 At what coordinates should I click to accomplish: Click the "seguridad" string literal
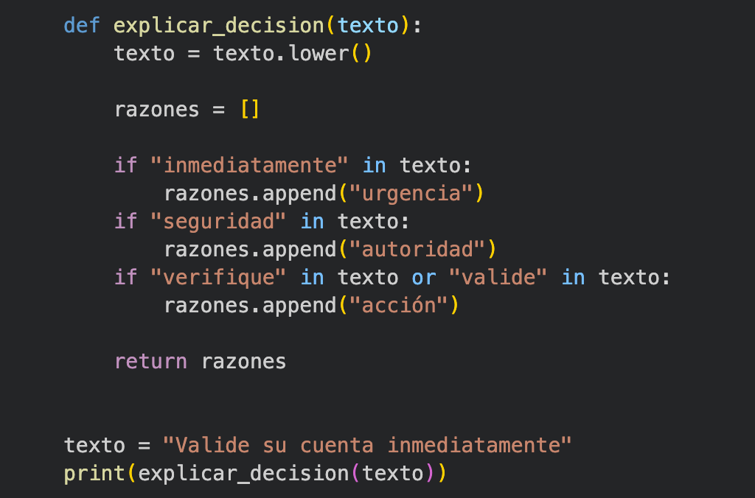[x=218, y=222]
